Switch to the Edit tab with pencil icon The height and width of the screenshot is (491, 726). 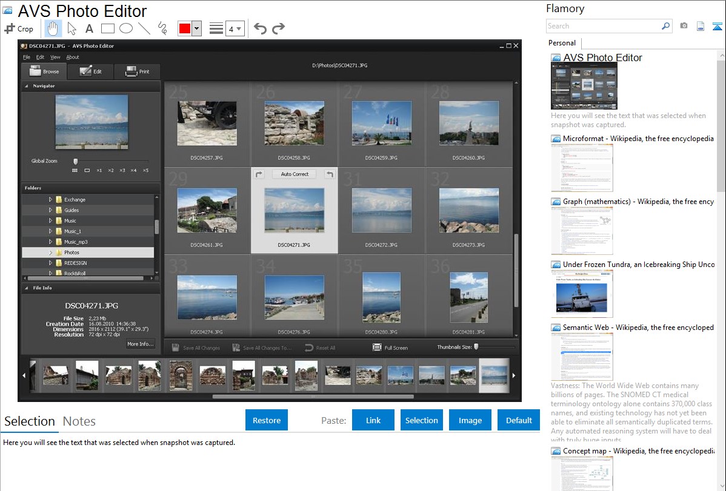click(x=90, y=71)
